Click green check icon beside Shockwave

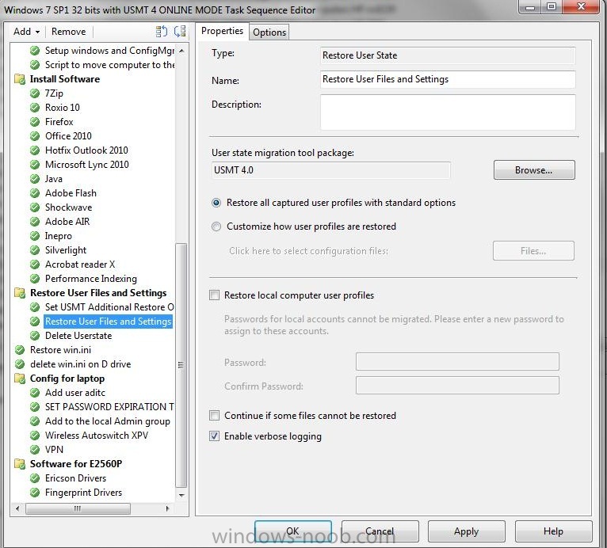click(x=35, y=207)
